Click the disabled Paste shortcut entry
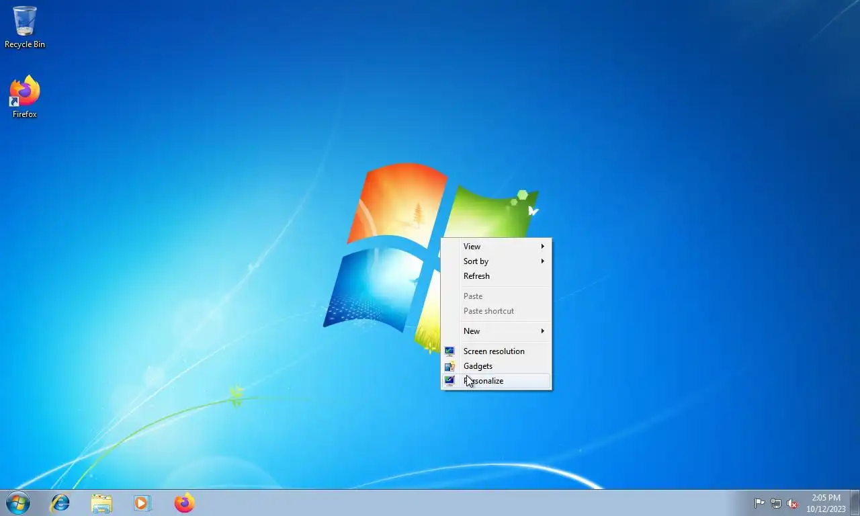The width and height of the screenshot is (860, 516). [496, 311]
